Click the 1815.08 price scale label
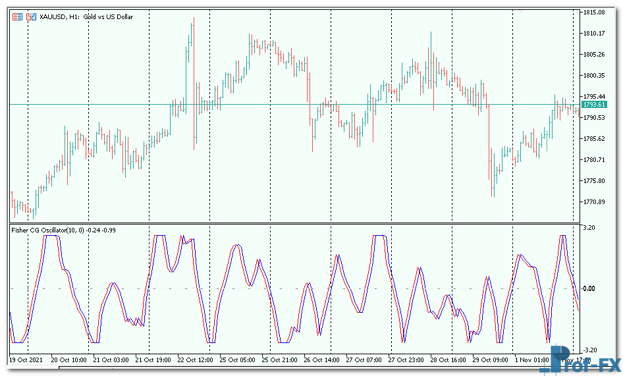623x376 pixels. pyautogui.click(x=595, y=12)
